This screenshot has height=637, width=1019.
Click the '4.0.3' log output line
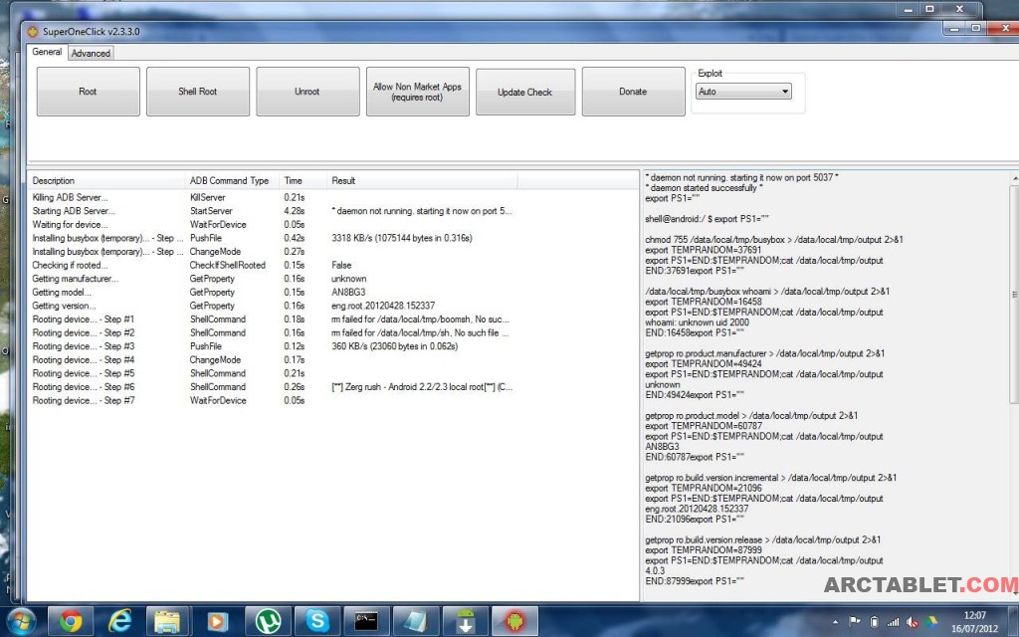[655, 570]
